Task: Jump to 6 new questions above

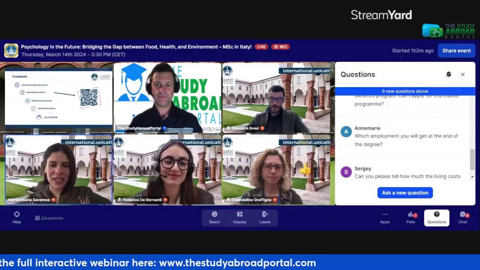Action: 405,91
